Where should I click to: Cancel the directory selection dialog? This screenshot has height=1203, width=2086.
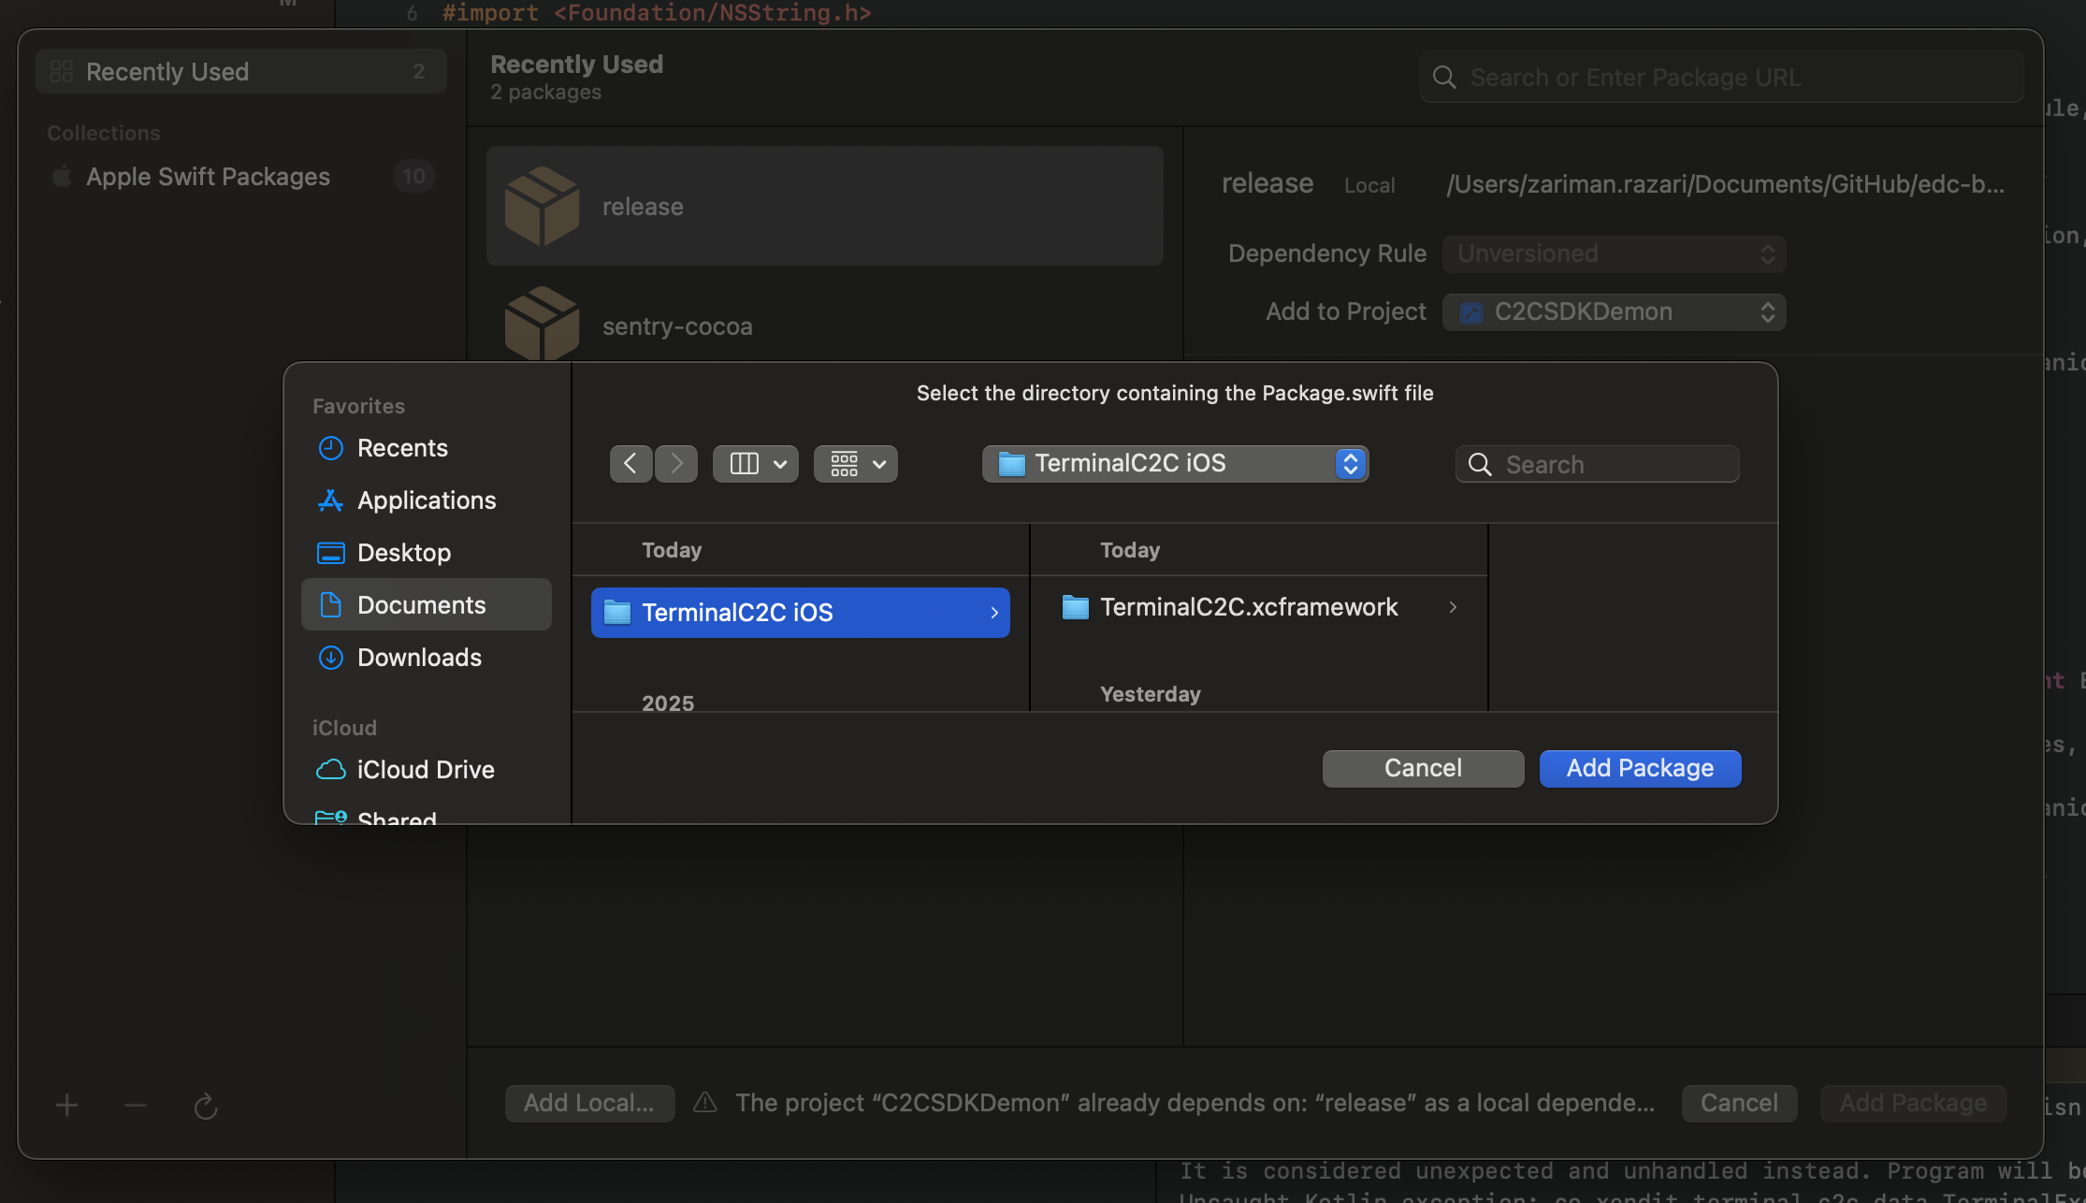1422,768
